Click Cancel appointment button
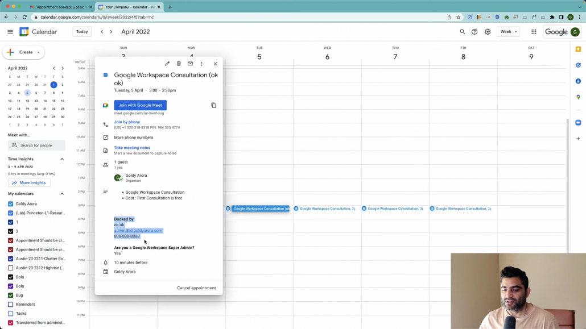 coord(196,288)
